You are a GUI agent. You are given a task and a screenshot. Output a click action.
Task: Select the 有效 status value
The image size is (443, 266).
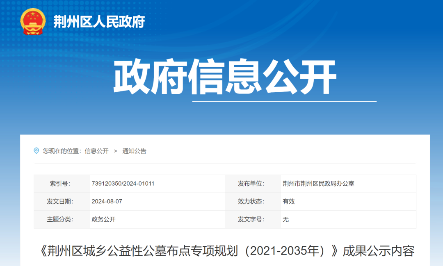tap(289, 201)
